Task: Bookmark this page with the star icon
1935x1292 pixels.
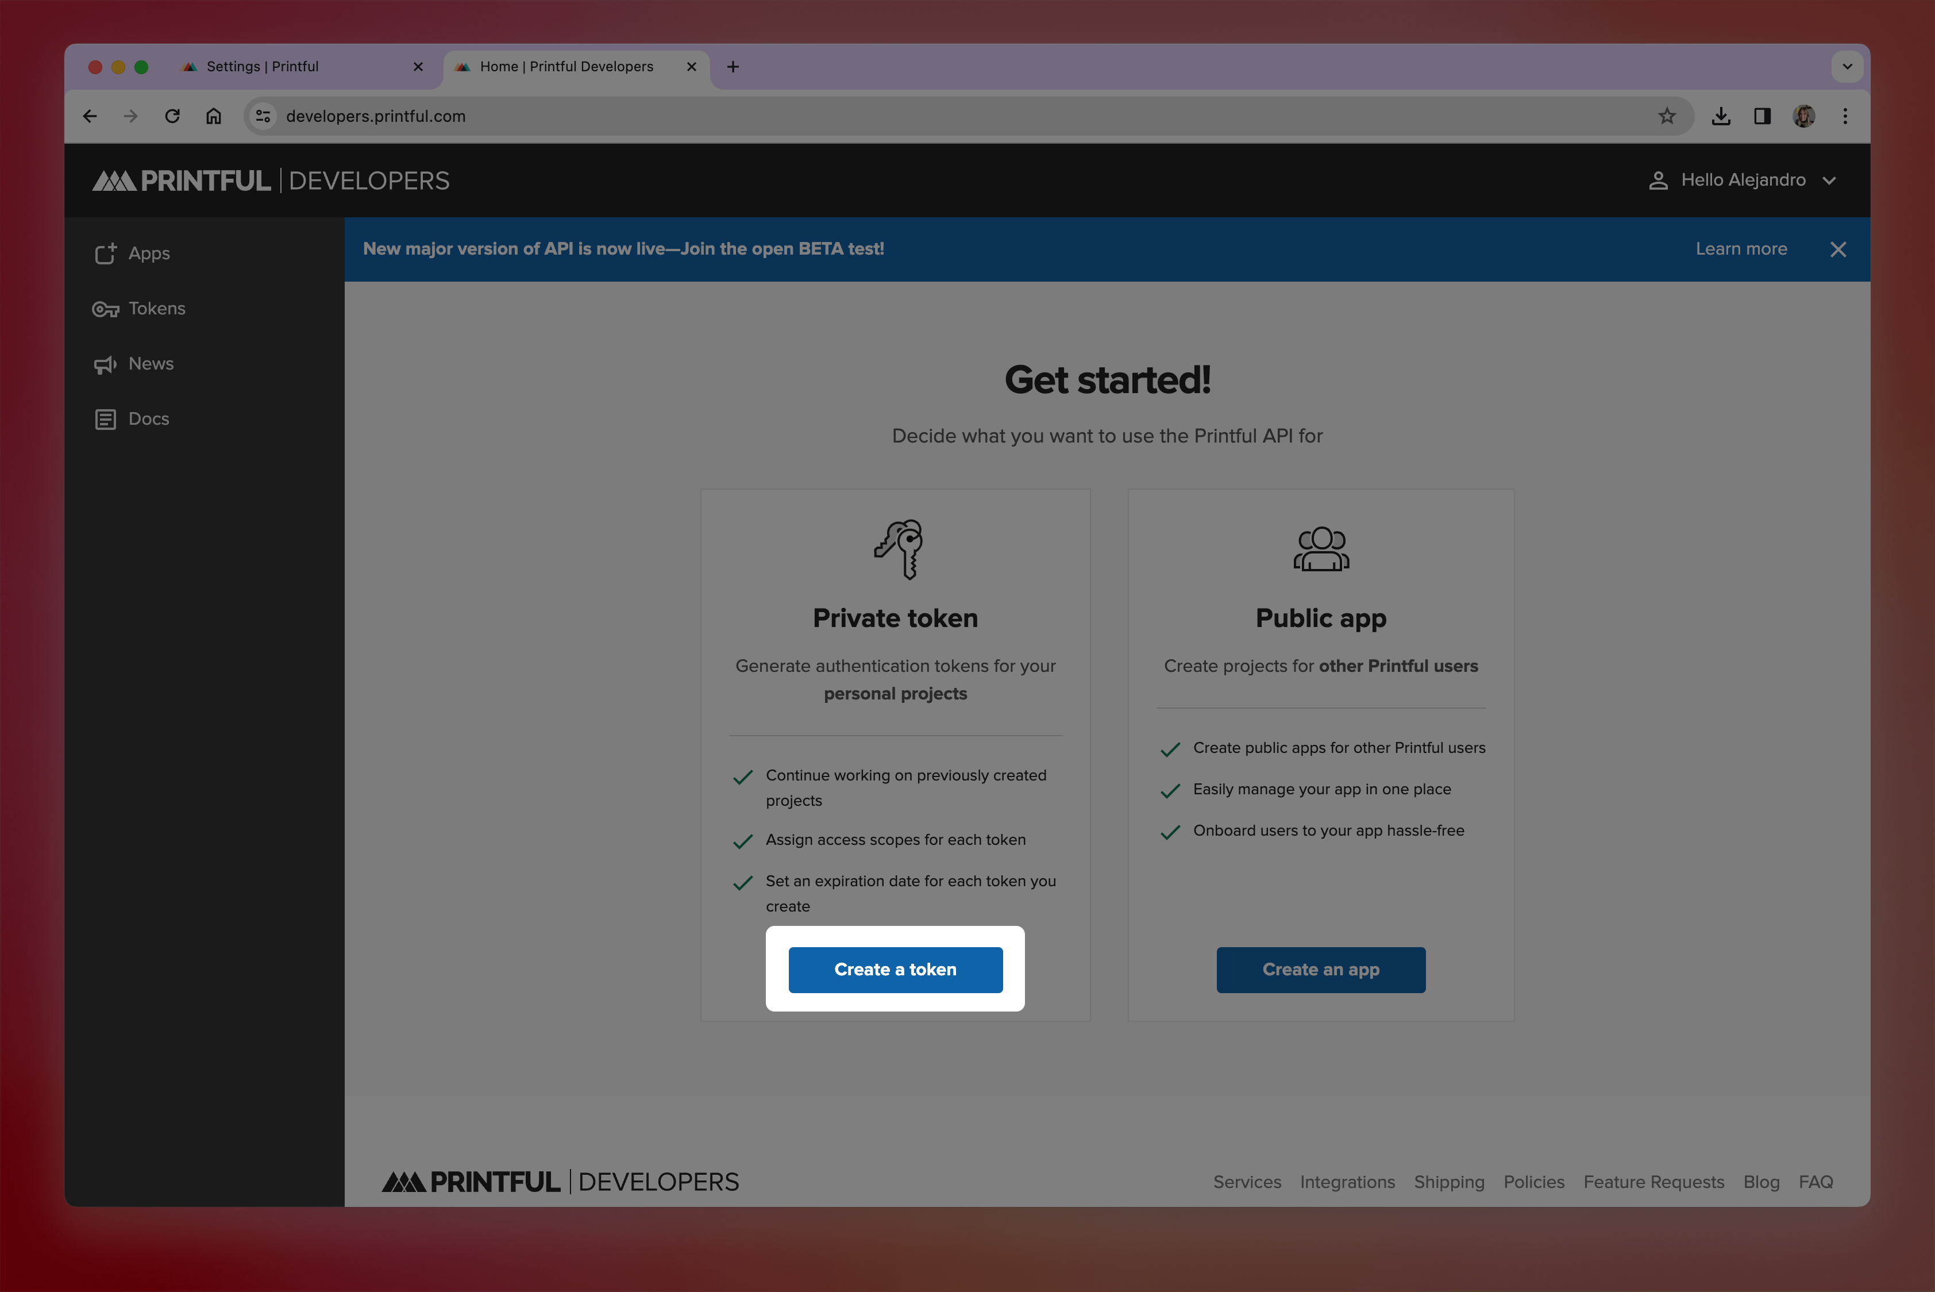Action: (x=1667, y=116)
